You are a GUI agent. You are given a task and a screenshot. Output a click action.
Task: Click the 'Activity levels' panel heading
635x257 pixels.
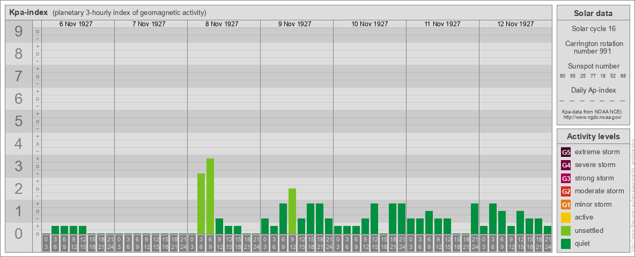(x=593, y=137)
